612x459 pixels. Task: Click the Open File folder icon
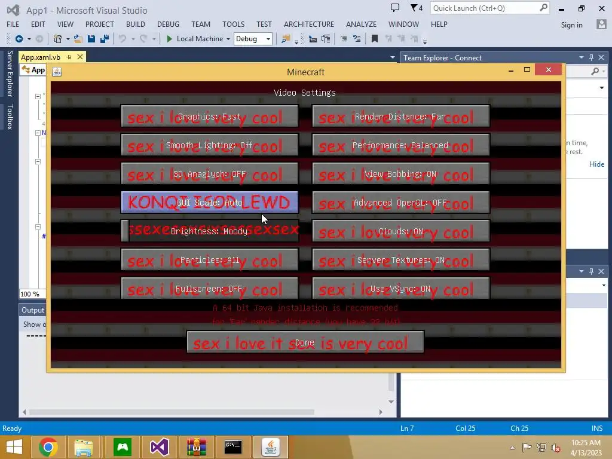click(78, 39)
